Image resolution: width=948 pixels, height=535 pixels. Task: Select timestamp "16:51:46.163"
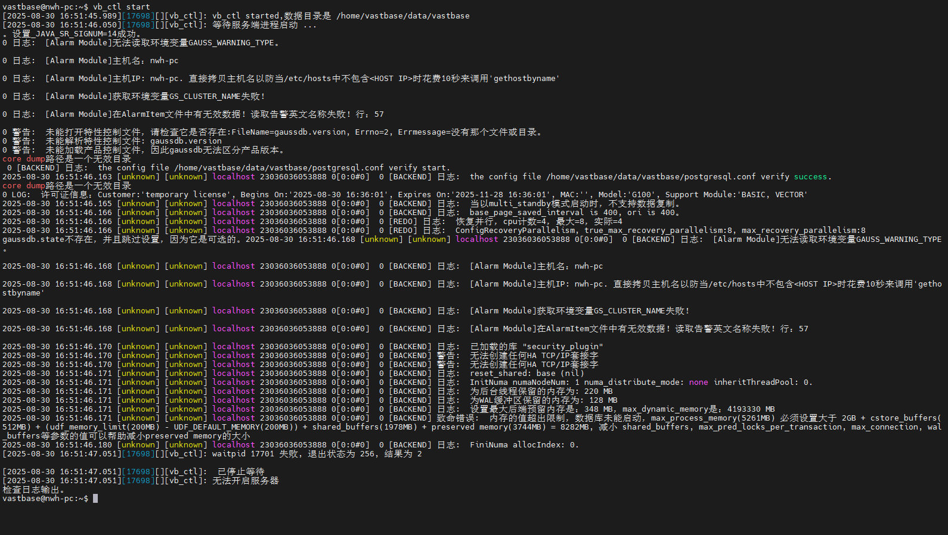83,177
